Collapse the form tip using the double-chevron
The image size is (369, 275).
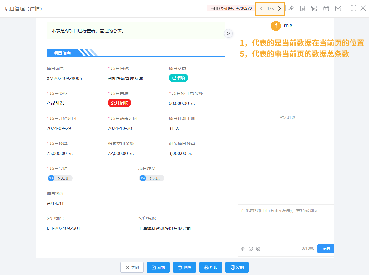click(x=228, y=33)
